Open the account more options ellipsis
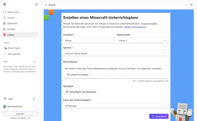 pyautogui.click(x=36, y=107)
